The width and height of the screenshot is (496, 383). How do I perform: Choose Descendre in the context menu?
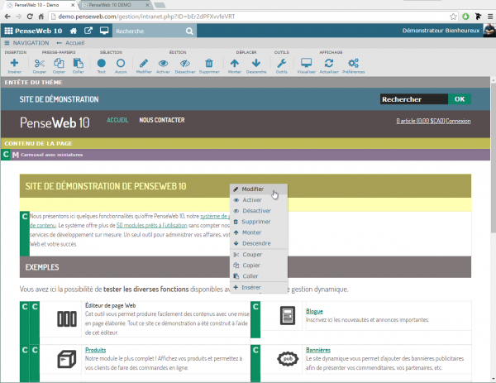coord(259,243)
